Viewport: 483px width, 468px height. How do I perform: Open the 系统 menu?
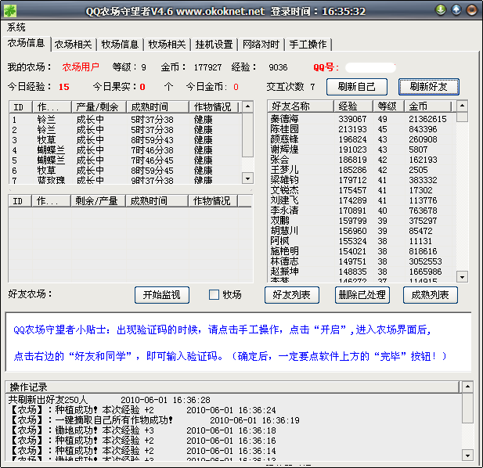16,27
